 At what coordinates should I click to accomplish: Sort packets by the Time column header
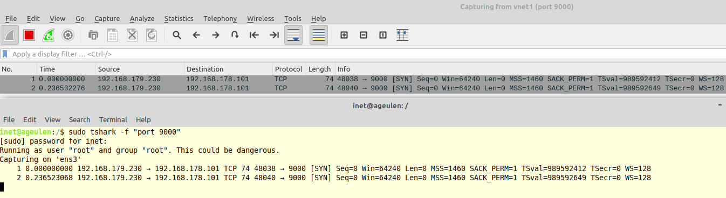point(66,69)
